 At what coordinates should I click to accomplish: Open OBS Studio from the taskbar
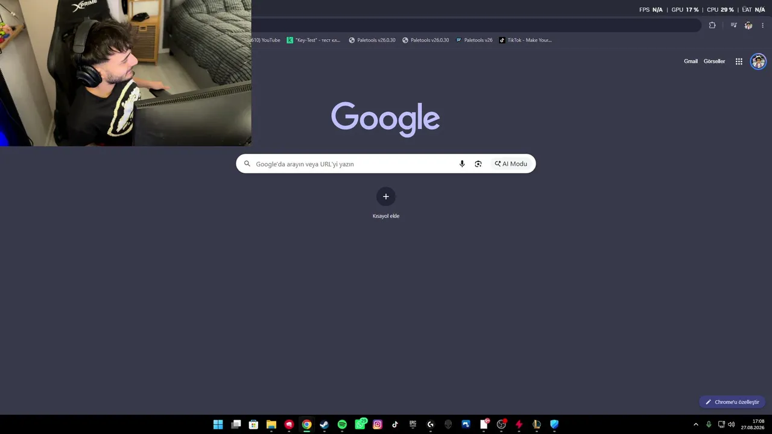pos(501,424)
